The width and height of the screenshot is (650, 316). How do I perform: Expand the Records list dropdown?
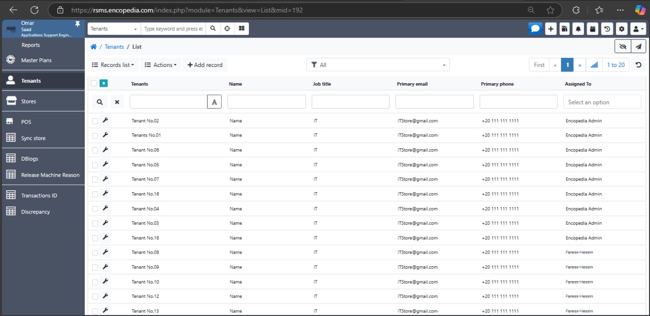pyautogui.click(x=113, y=65)
